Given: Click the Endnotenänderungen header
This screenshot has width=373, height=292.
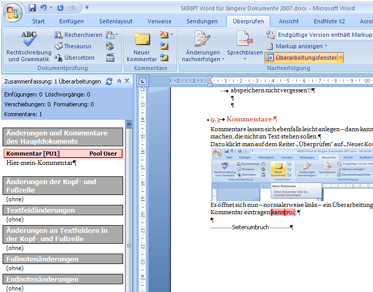Looking at the screenshot, I should coord(63,279).
